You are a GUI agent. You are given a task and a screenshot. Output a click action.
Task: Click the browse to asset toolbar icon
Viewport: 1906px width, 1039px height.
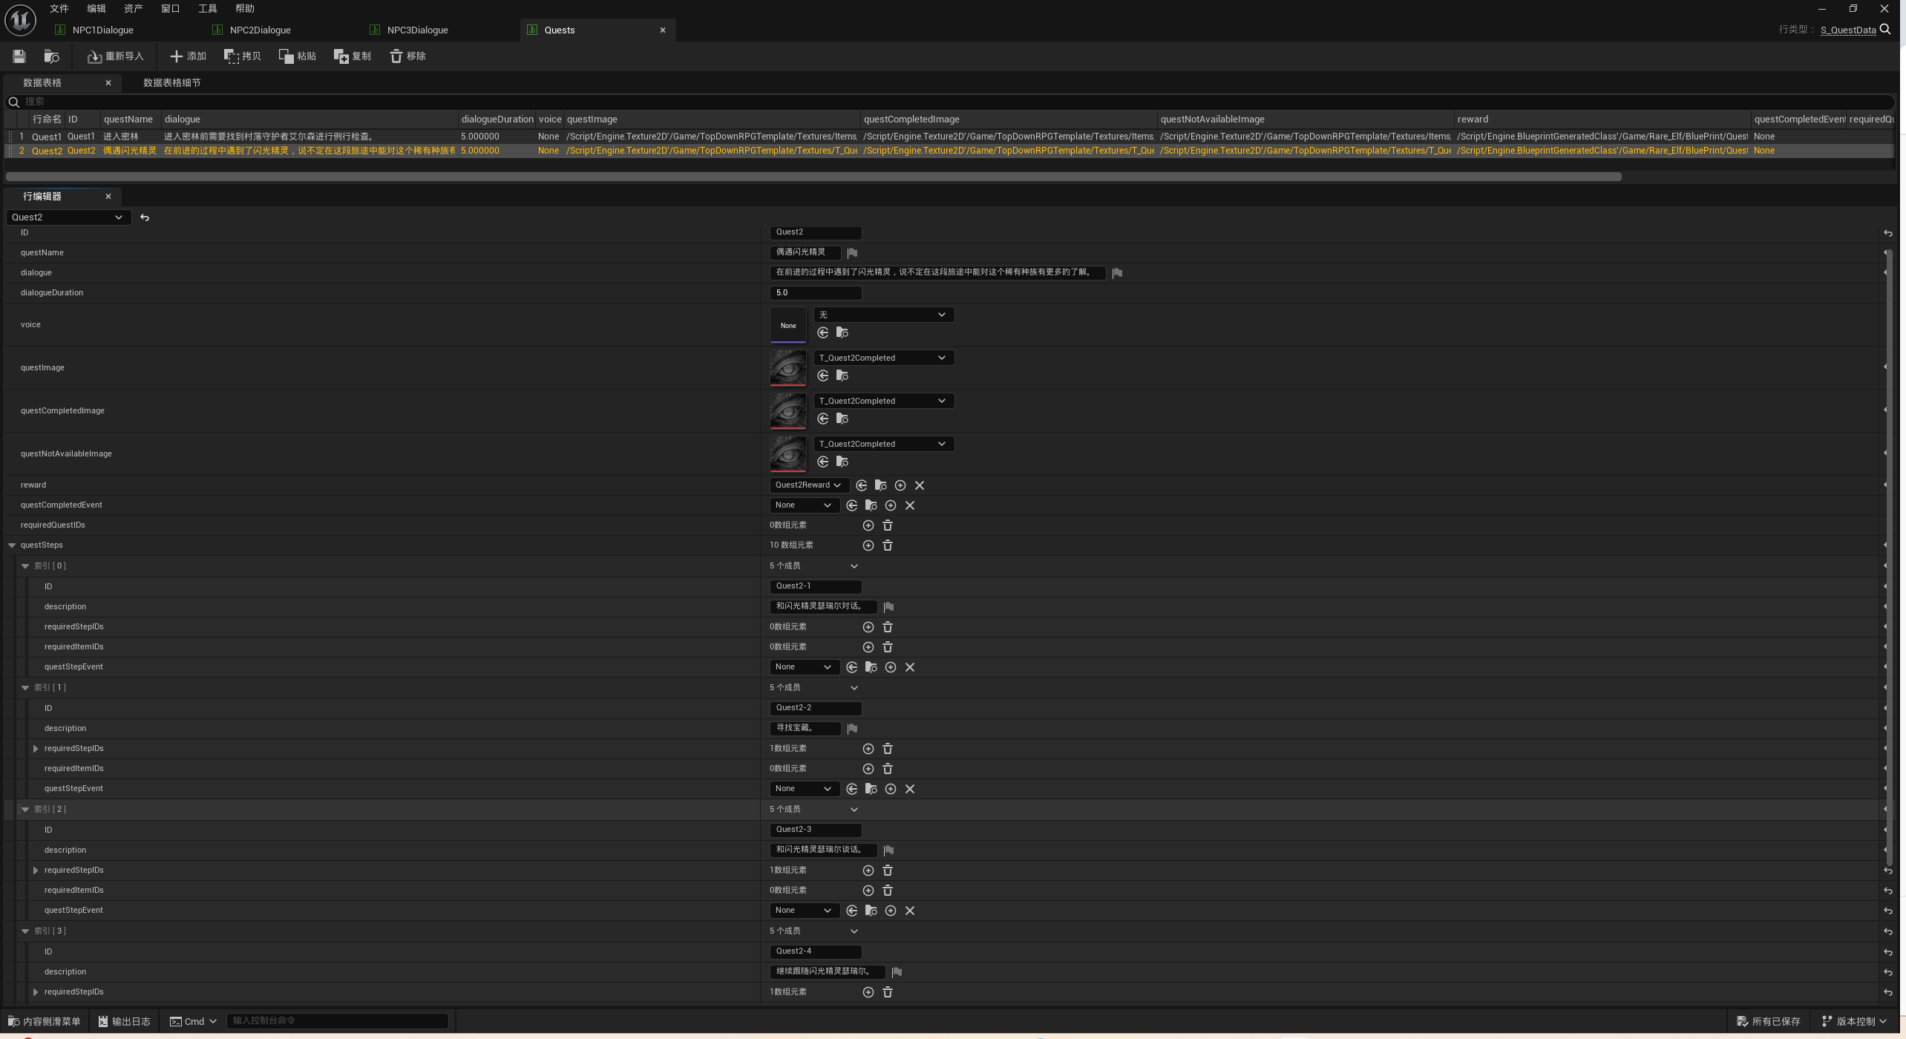tap(51, 56)
